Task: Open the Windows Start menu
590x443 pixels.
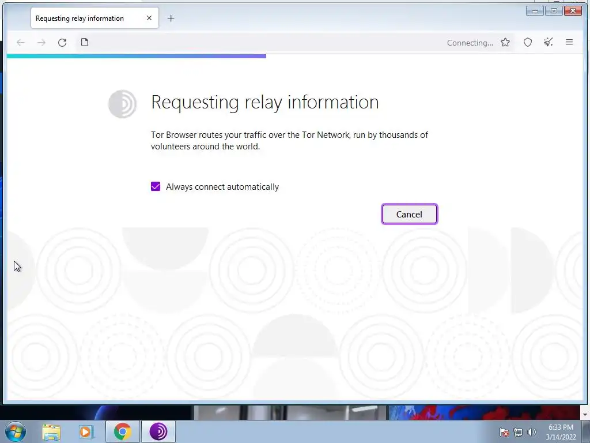Action: coord(16,431)
